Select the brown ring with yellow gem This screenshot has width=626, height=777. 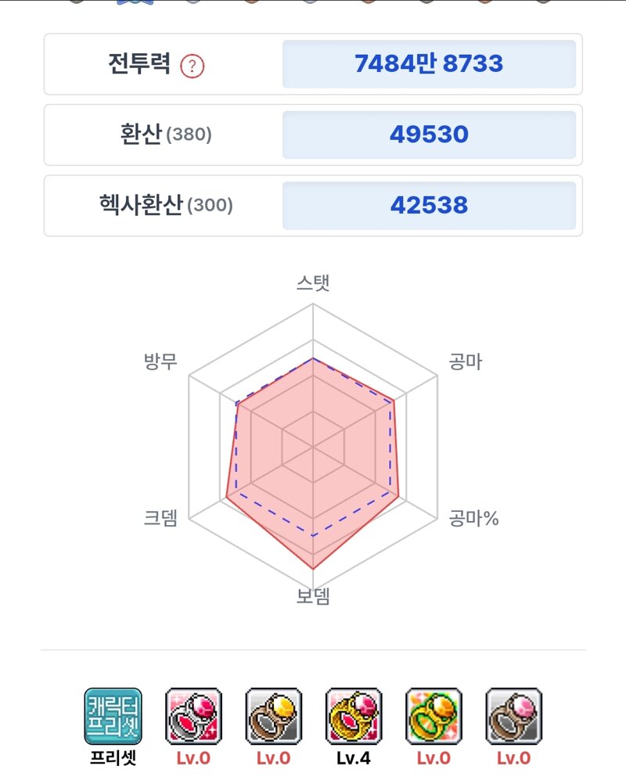click(274, 716)
